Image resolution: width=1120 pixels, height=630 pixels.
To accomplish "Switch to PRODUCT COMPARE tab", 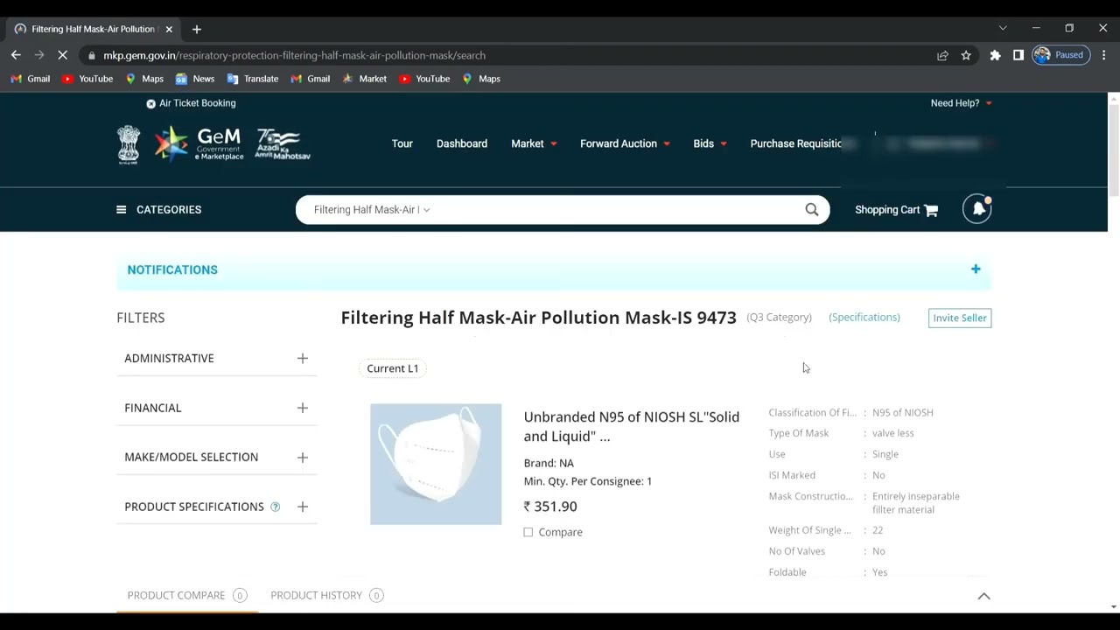I will [187, 595].
